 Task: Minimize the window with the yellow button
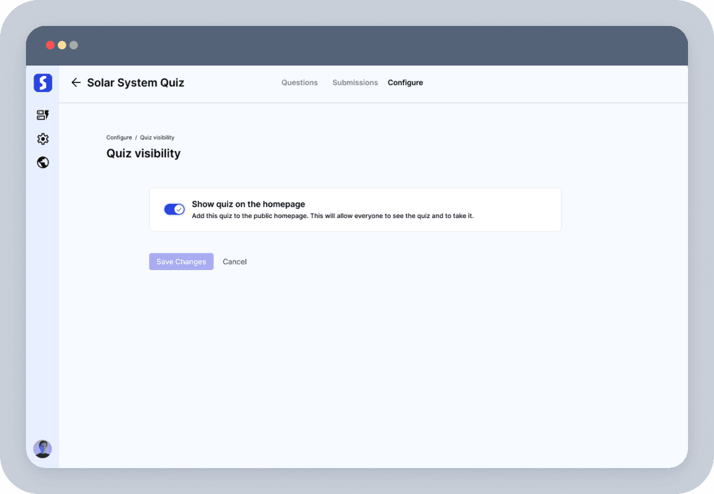(x=62, y=45)
